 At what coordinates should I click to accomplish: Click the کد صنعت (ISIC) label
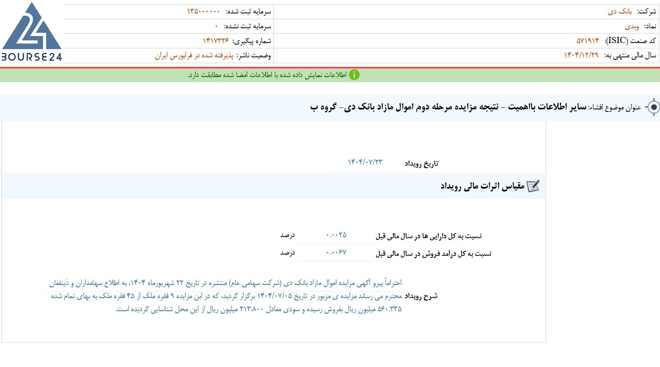click(x=630, y=41)
